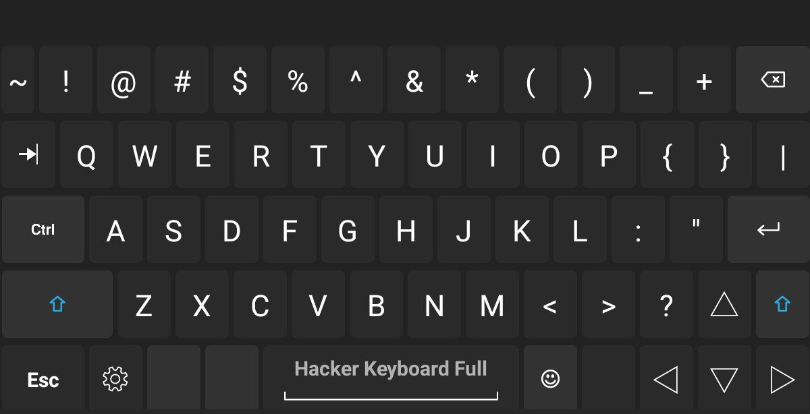Hit the Enter return key
This screenshot has height=414, width=810.
click(768, 230)
